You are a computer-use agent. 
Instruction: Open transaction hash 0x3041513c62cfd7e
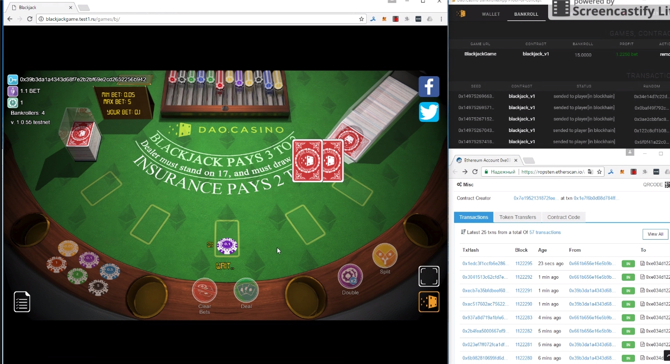pyautogui.click(x=485, y=277)
